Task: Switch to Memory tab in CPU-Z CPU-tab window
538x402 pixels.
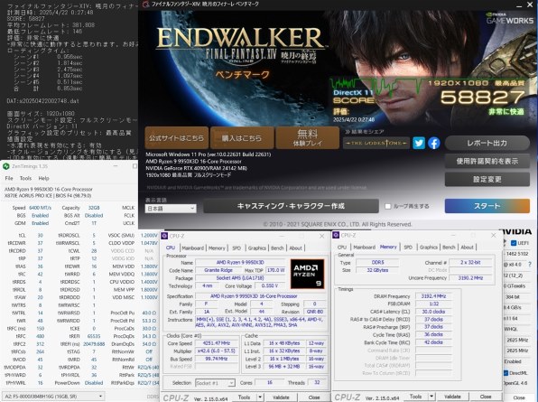Action: (217, 248)
